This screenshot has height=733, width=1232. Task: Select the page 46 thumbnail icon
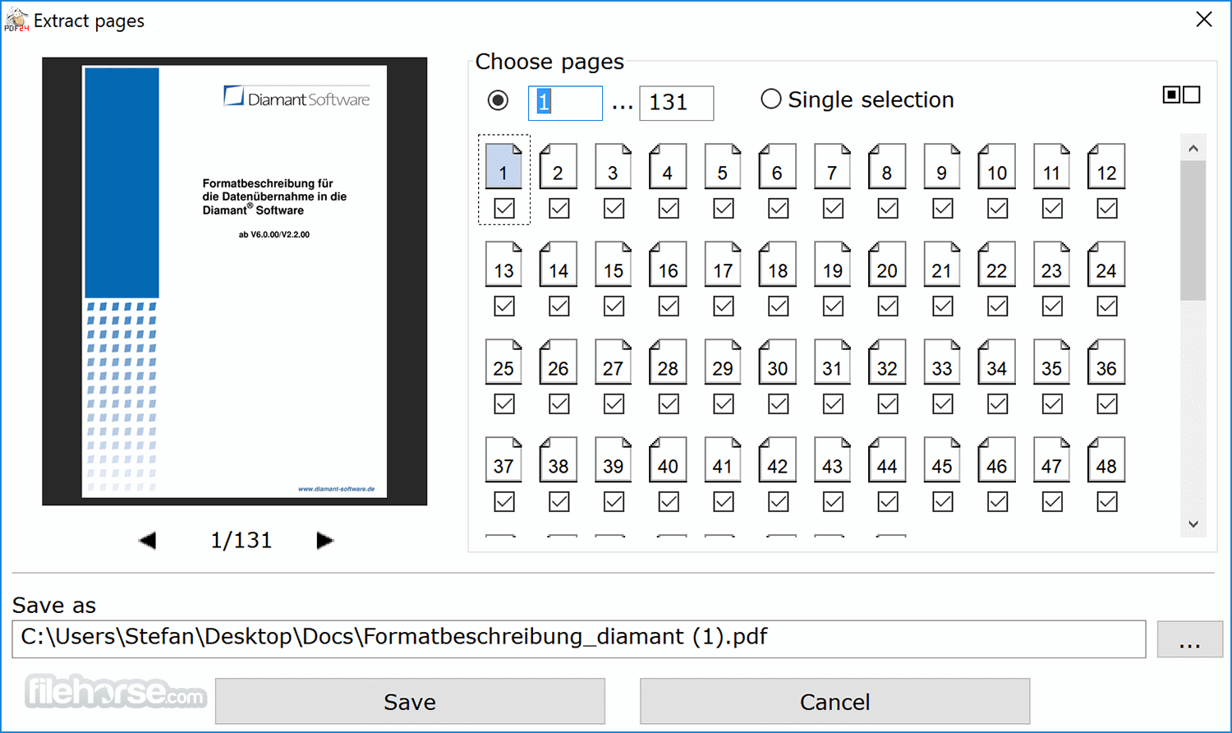pos(997,459)
